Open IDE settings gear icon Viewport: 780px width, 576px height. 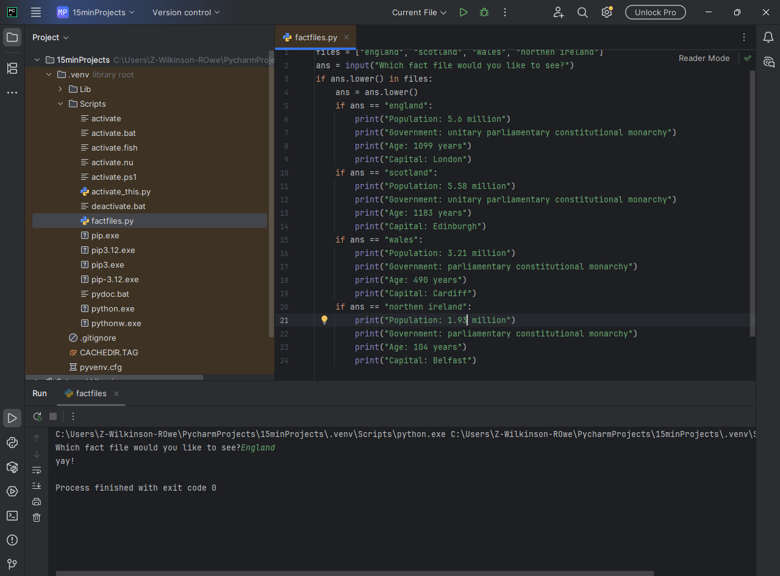coord(606,12)
